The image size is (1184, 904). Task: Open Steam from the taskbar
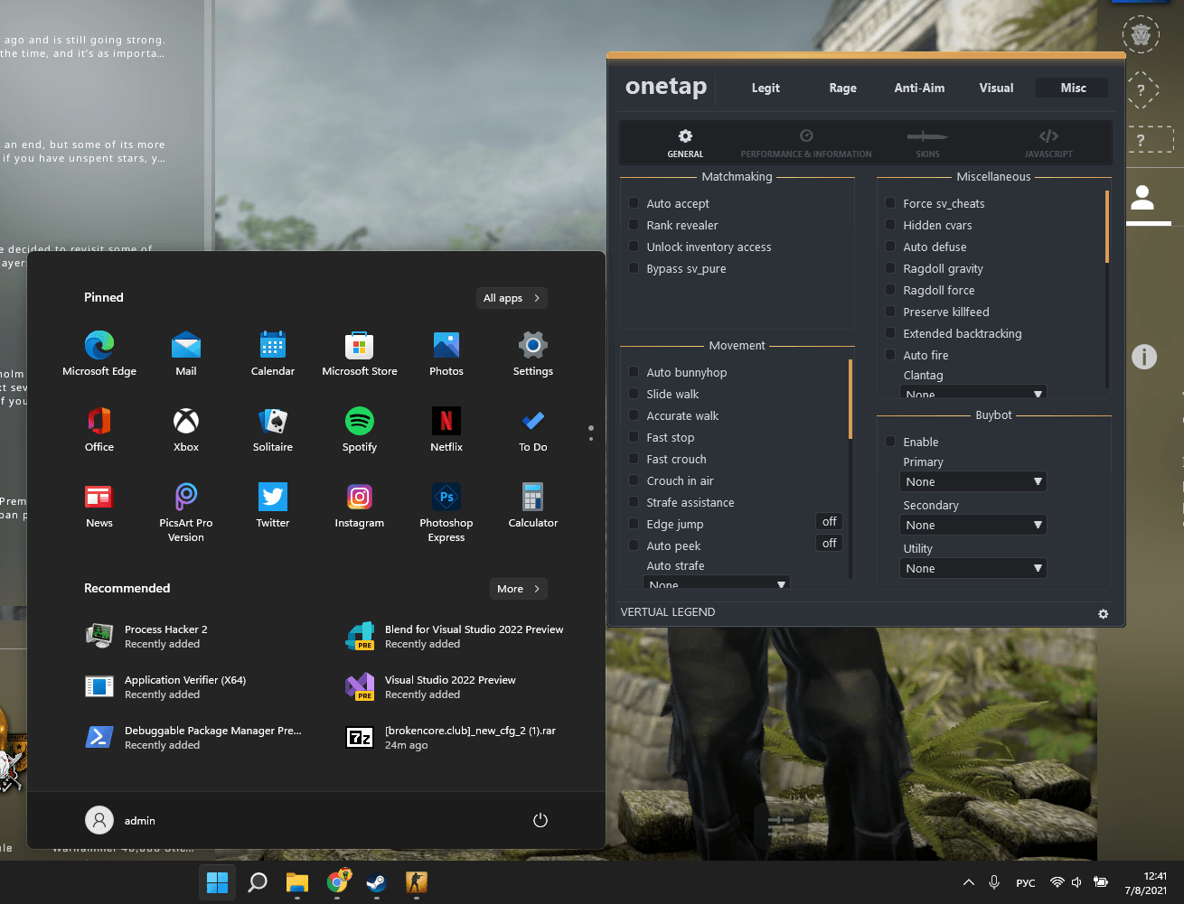click(x=377, y=881)
